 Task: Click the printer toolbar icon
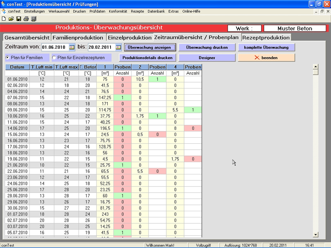(x=26, y=19)
